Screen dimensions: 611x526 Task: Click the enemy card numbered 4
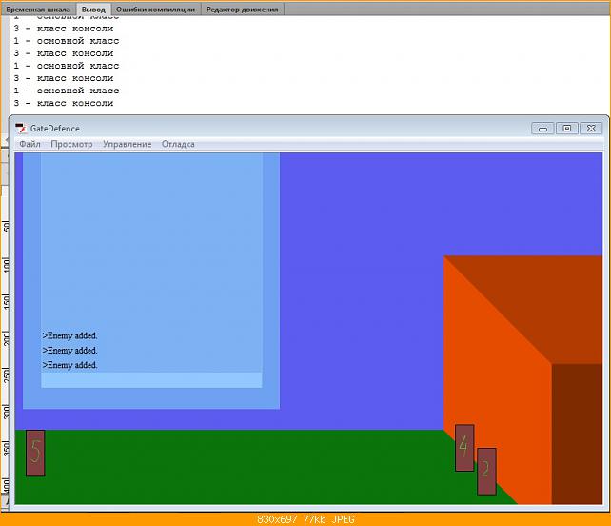click(464, 448)
